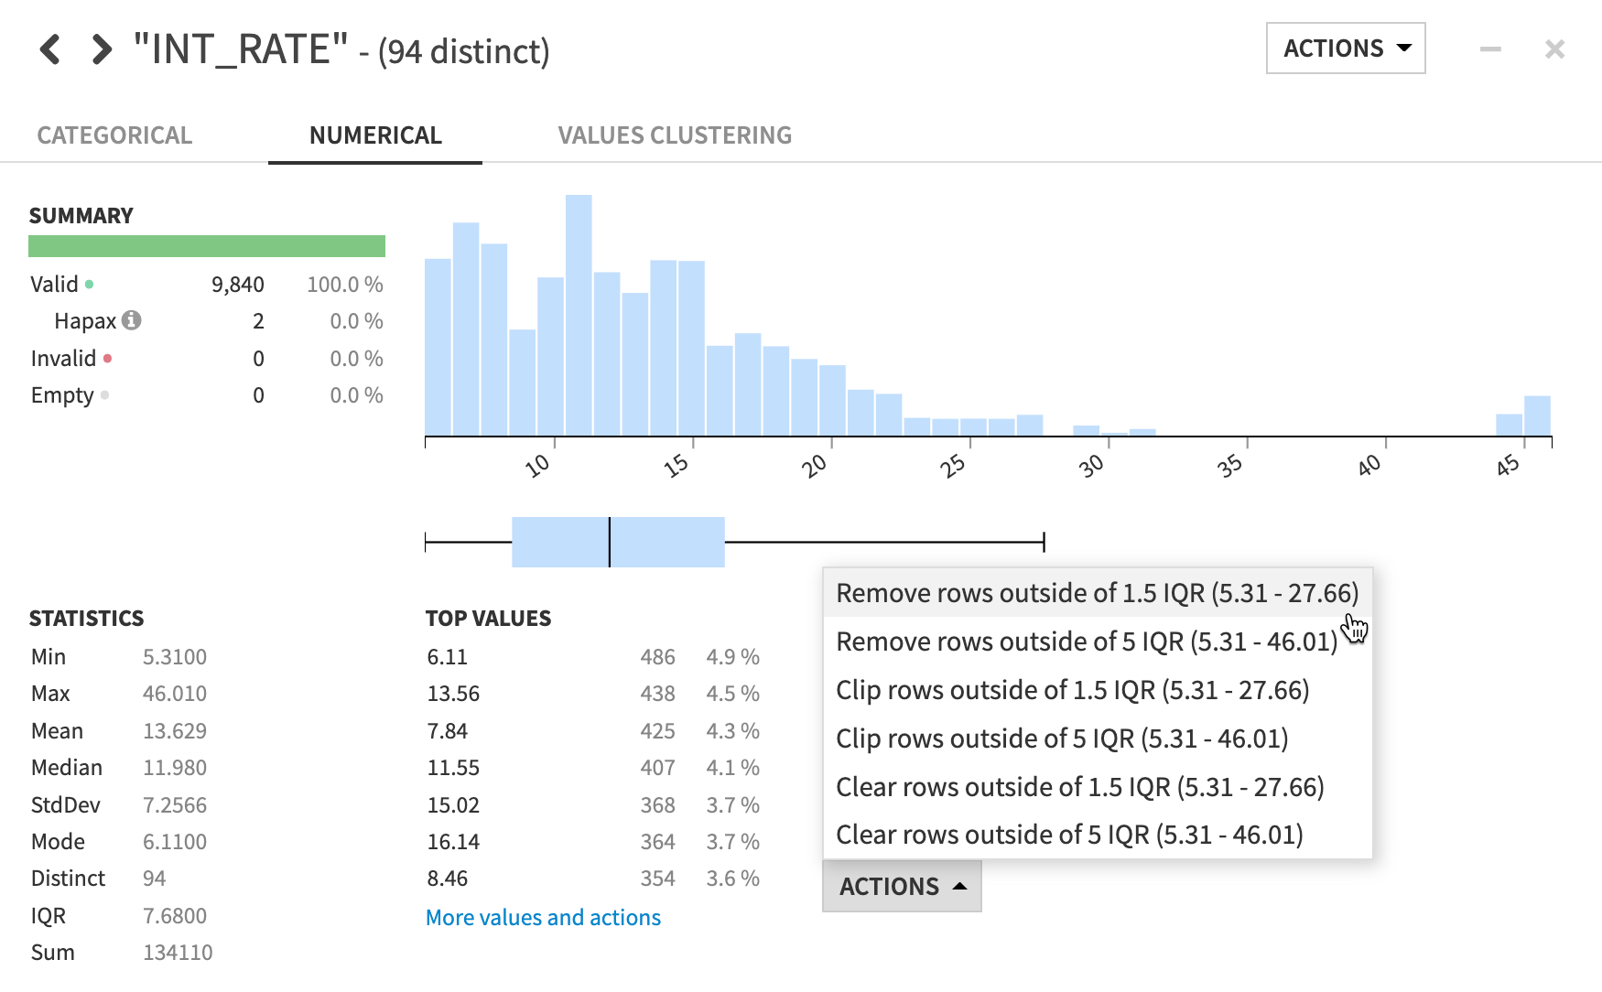Open the top-right ACTIONS dropdown
Screen dimensions: 1602x992
(1346, 49)
